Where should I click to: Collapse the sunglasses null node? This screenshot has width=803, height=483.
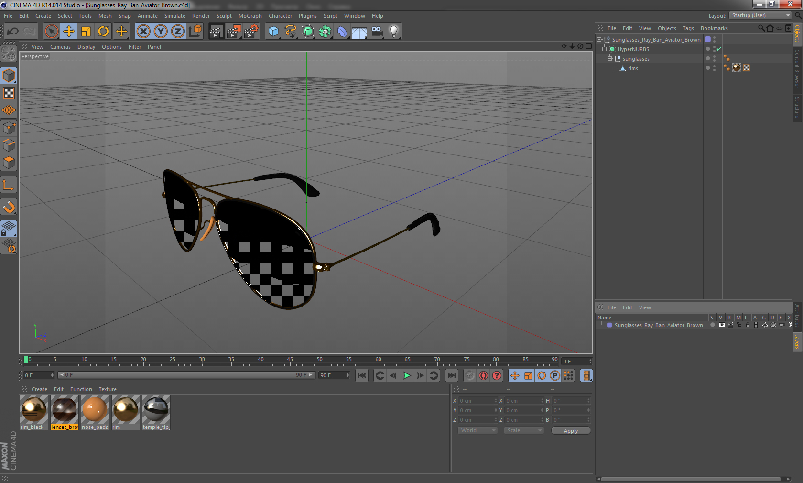(x=610, y=58)
